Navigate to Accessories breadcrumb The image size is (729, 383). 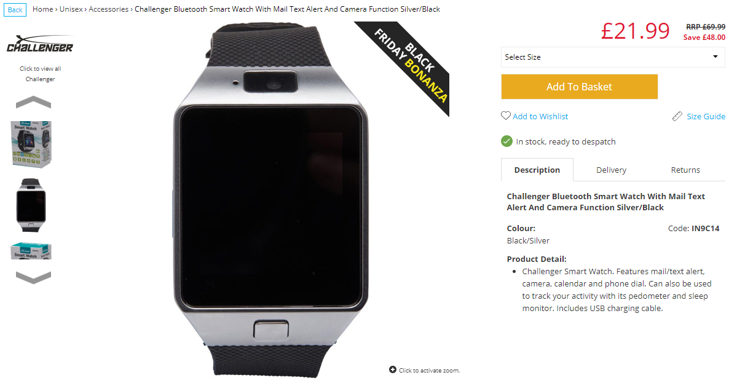[108, 9]
